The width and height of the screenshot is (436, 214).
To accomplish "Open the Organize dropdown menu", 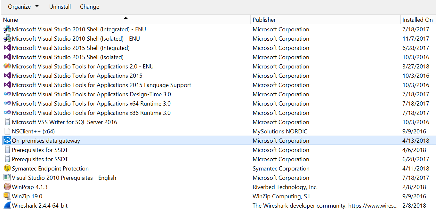I will pos(23,7).
